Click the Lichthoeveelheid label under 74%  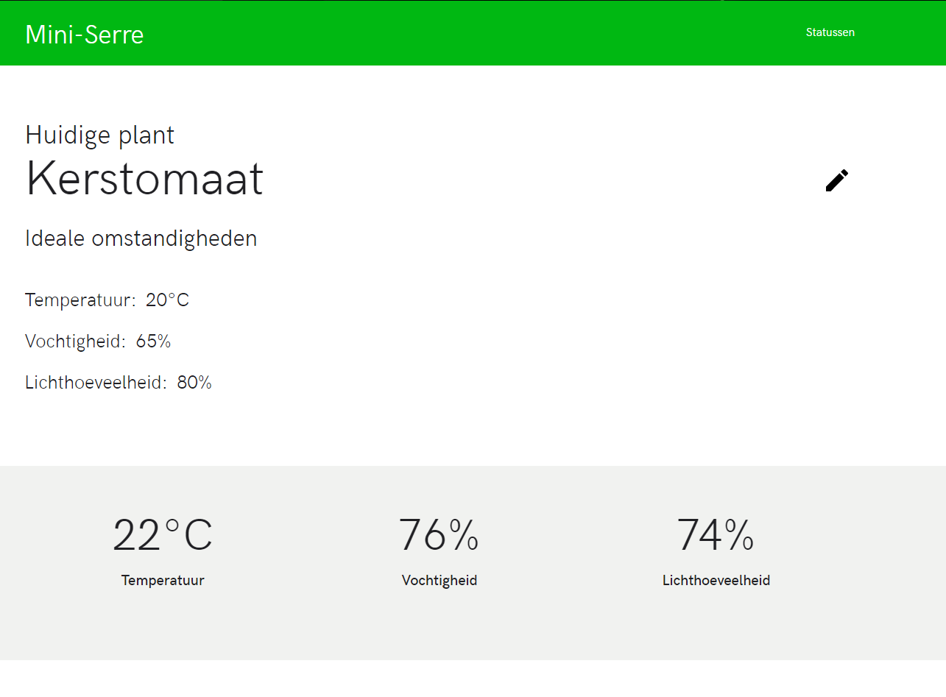716,580
